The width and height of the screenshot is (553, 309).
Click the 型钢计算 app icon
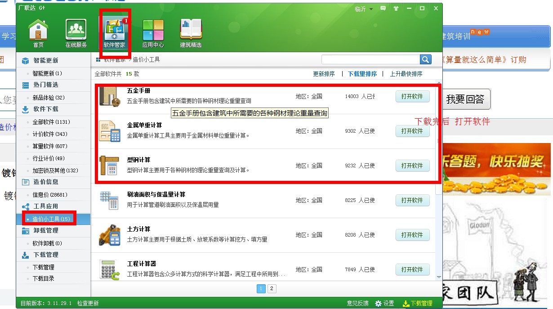coord(110,166)
